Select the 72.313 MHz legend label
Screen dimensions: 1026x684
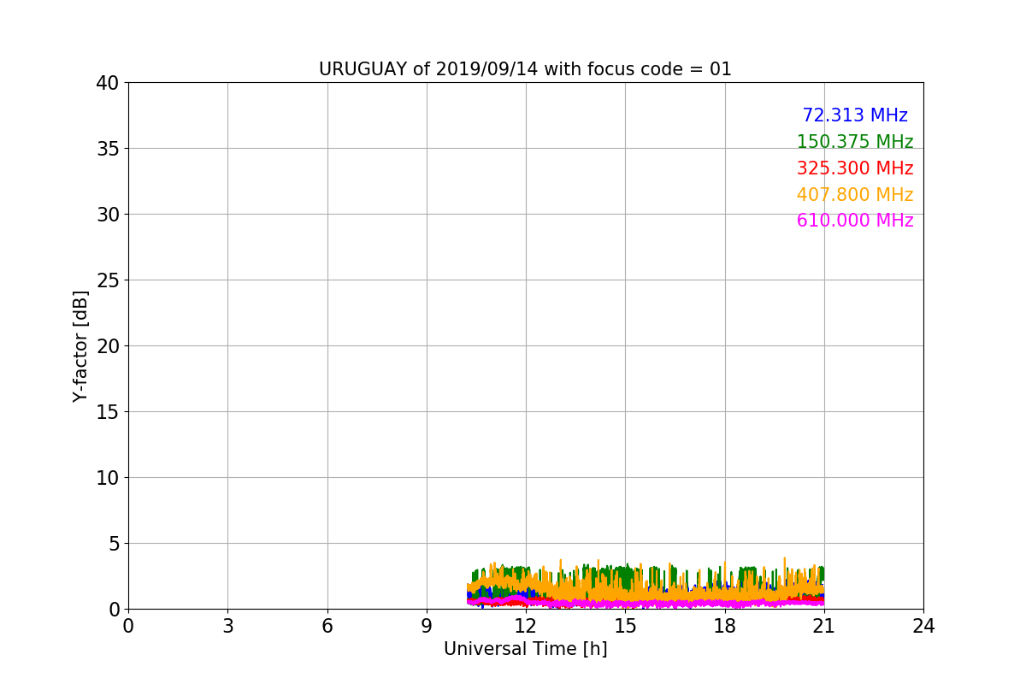pos(855,115)
